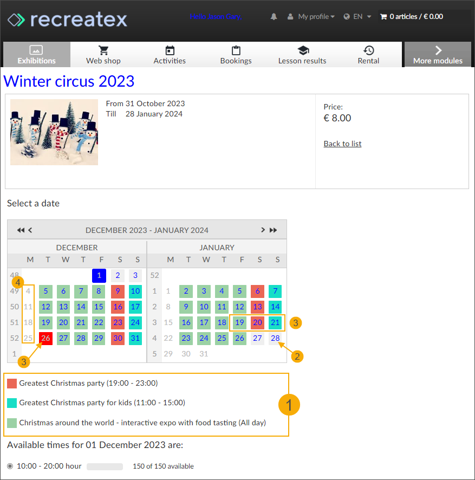This screenshot has height=480, width=475.
Task: Open the EN language dropdown
Action: tap(357, 17)
